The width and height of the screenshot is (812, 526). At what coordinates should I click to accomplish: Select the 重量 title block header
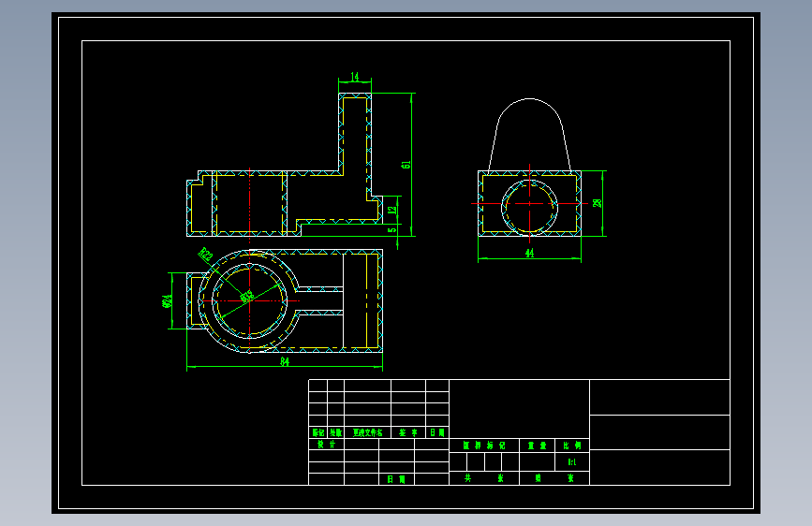point(537,446)
